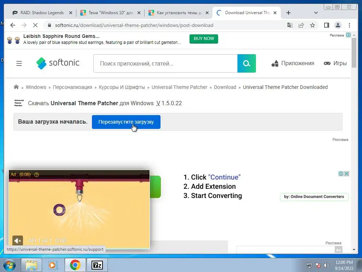Open the Download breadcrumb link
Image resolution: width=362 pixels, height=272 pixels.
[225, 87]
